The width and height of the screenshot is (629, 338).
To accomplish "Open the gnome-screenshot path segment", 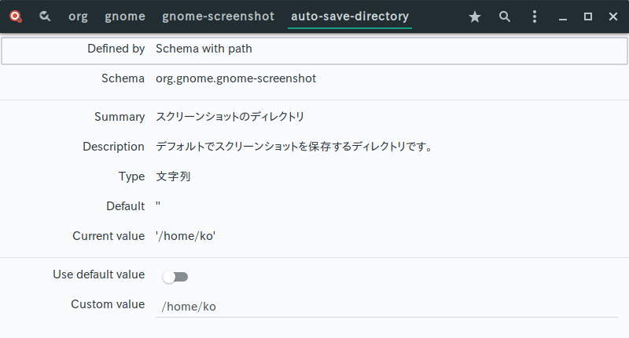I will coord(219,16).
